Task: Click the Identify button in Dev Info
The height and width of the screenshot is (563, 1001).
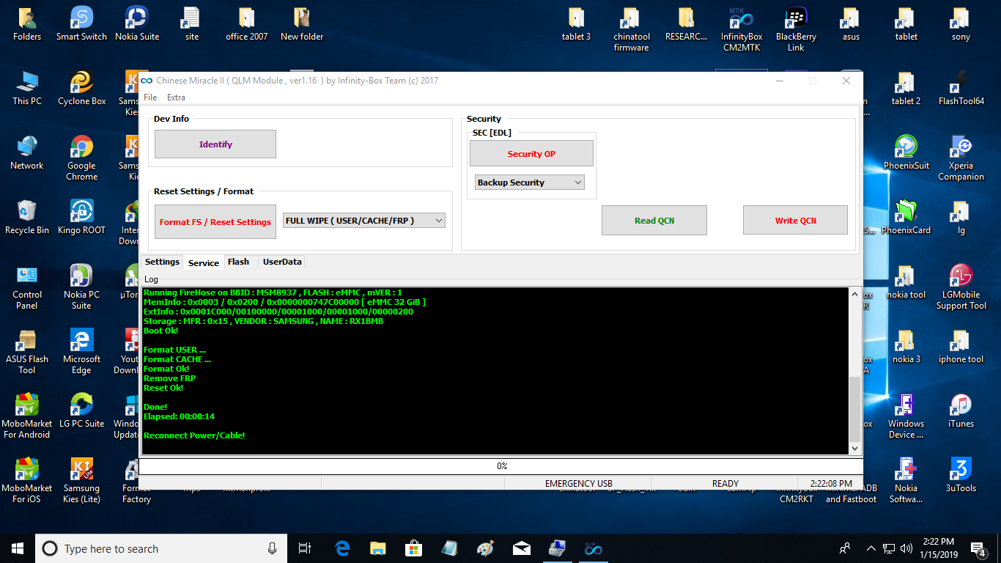Action: coord(215,144)
